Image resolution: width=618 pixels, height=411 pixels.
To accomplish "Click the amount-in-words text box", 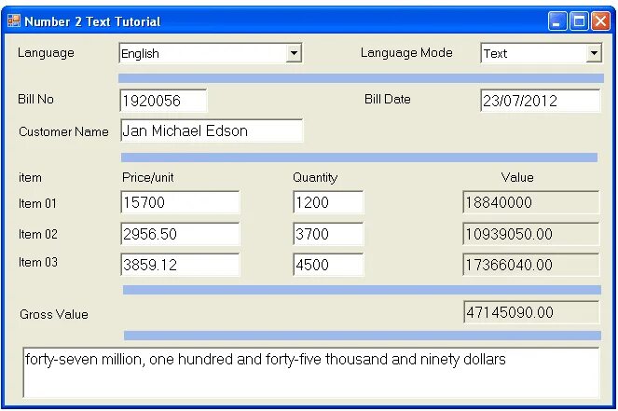I will 311,373.
